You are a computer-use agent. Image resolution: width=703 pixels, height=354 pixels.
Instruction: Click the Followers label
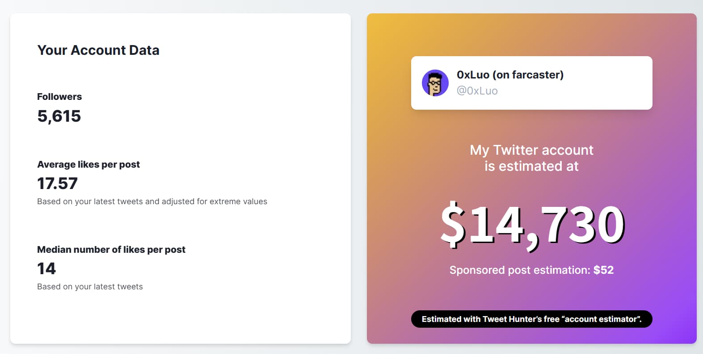[x=59, y=97]
